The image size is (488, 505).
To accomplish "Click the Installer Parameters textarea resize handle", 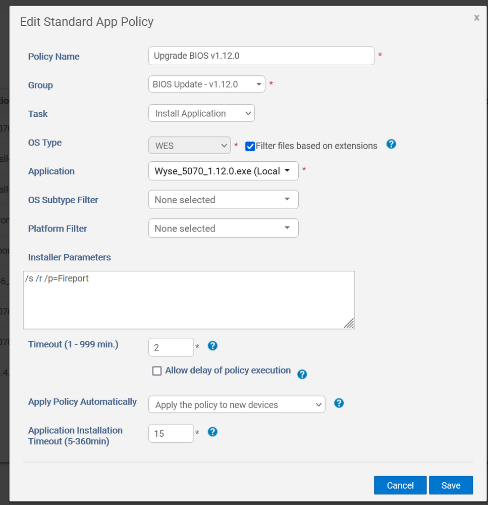I will 349,324.
